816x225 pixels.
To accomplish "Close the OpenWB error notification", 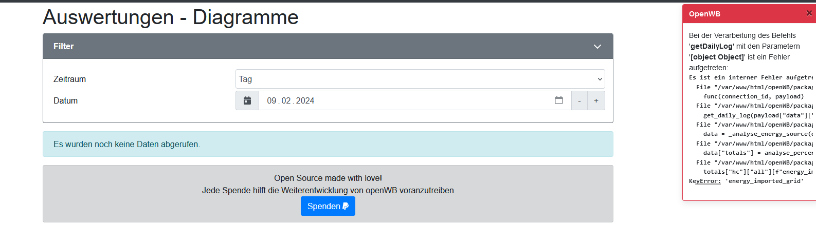I will pyautogui.click(x=809, y=13).
